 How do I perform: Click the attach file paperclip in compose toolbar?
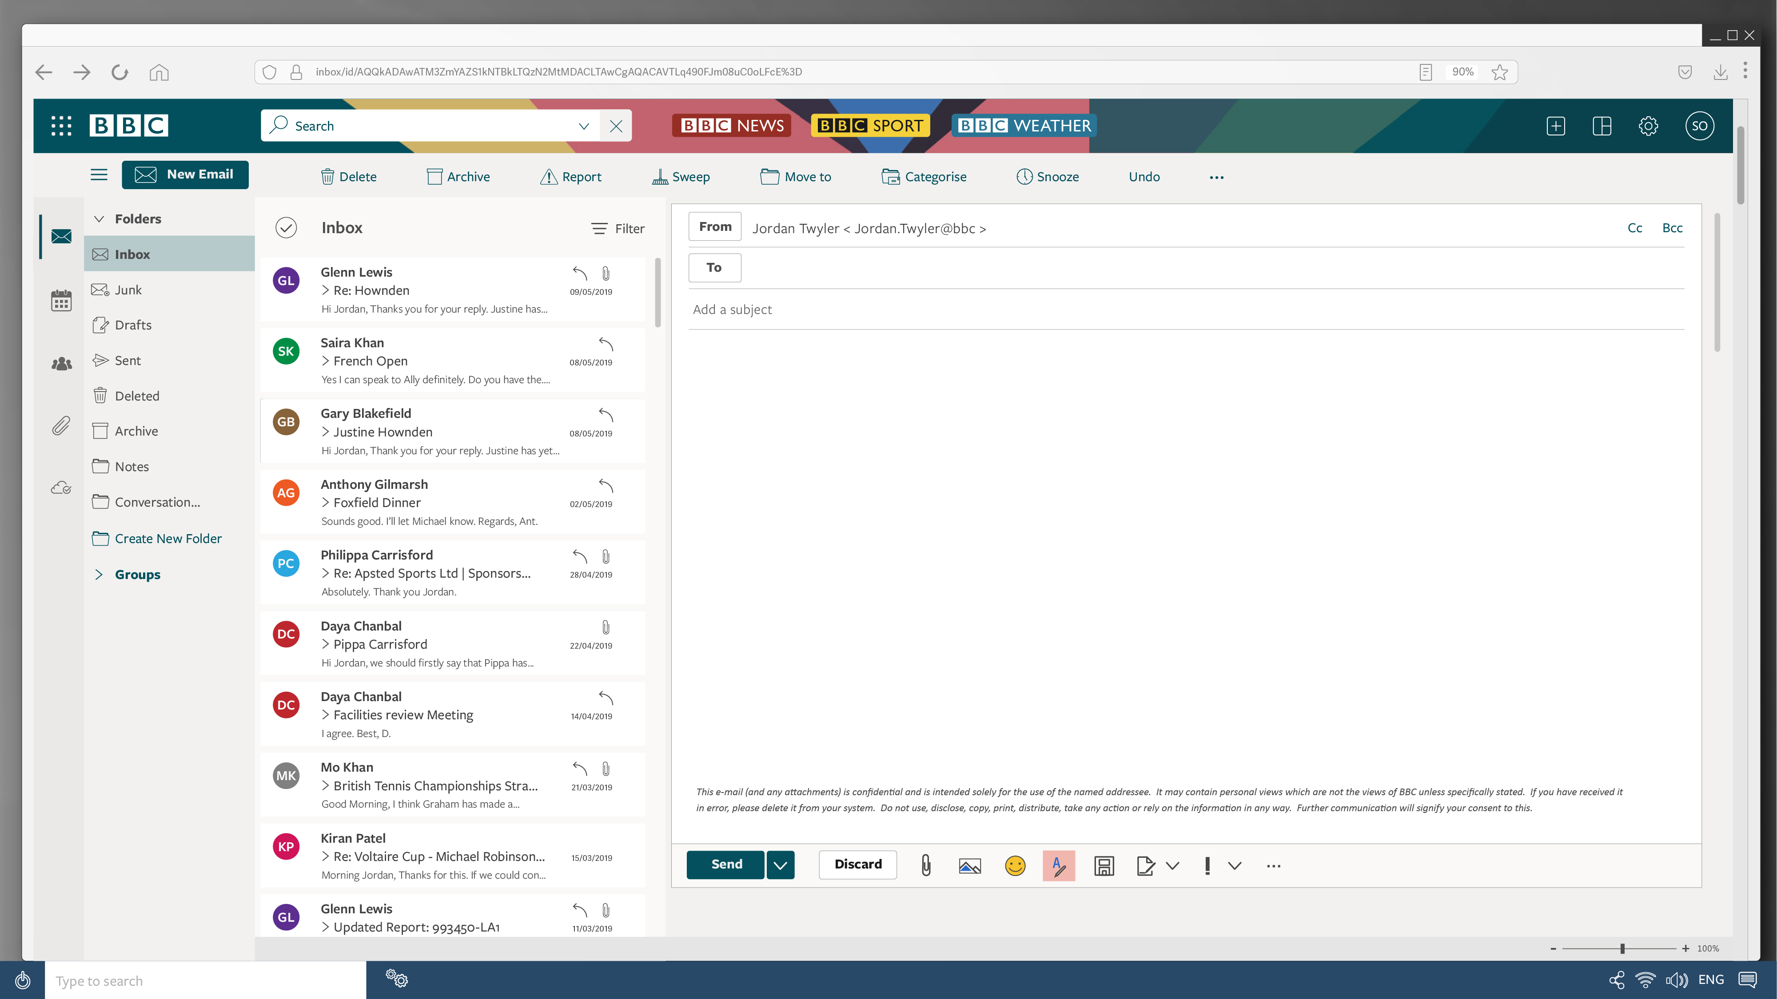[x=926, y=865]
